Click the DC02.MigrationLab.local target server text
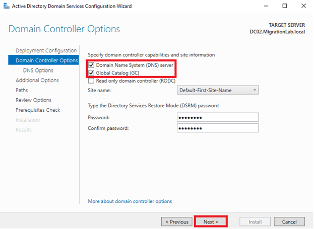 (x=277, y=32)
